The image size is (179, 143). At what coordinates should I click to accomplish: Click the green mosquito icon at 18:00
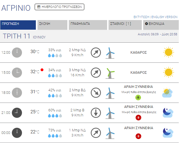(138, 97)
